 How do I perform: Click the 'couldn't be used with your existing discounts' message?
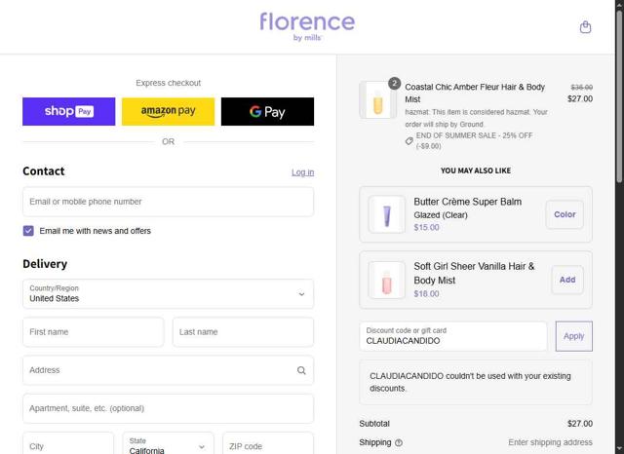[470, 382]
